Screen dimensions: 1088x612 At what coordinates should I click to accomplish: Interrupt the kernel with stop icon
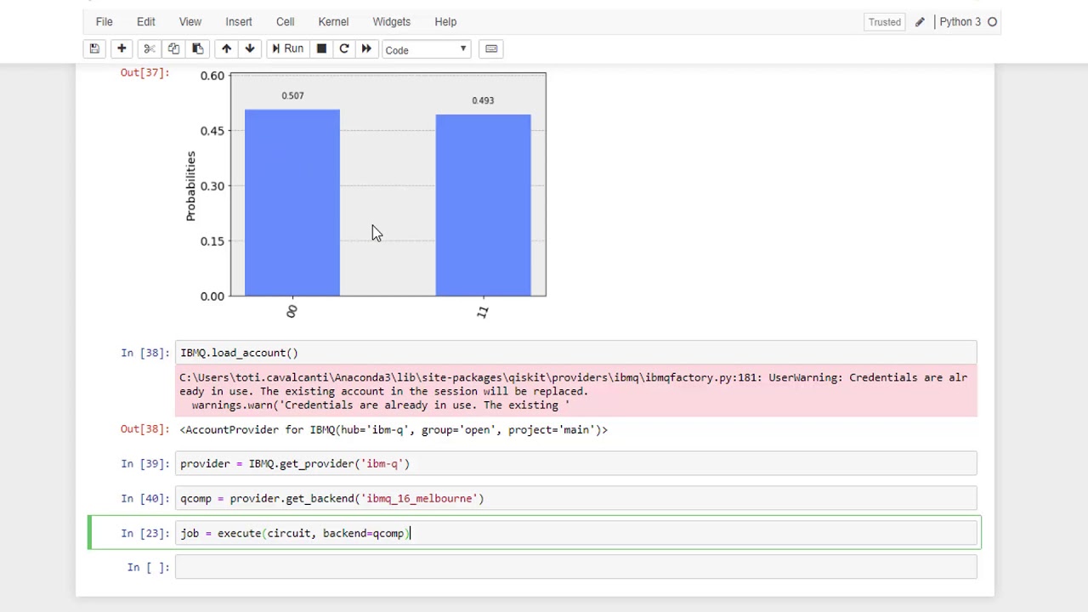[321, 49]
